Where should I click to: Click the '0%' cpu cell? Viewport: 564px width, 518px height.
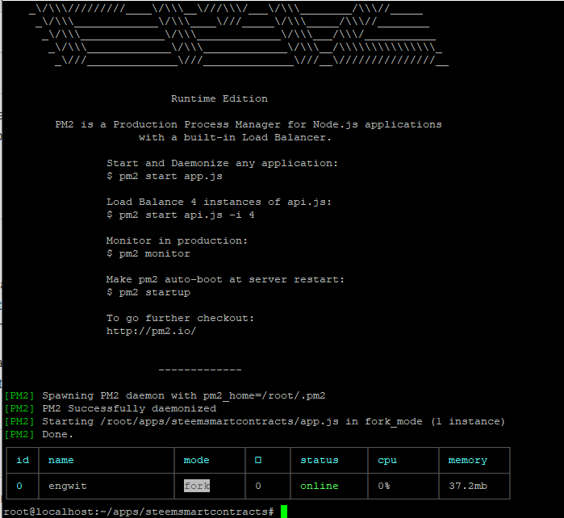[384, 486]
